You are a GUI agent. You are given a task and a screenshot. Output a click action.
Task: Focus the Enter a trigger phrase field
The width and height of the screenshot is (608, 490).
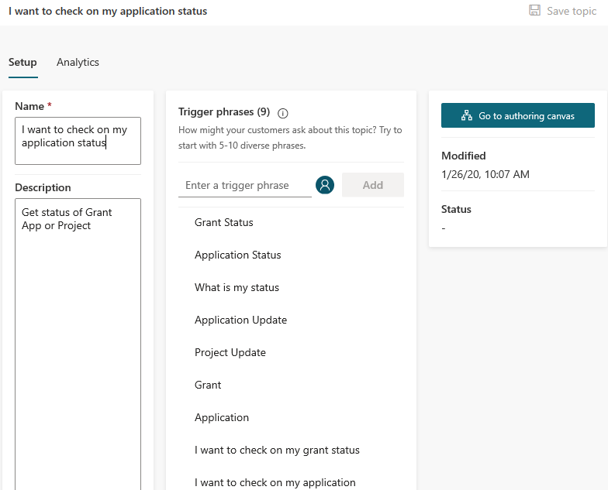click(245, 186)
